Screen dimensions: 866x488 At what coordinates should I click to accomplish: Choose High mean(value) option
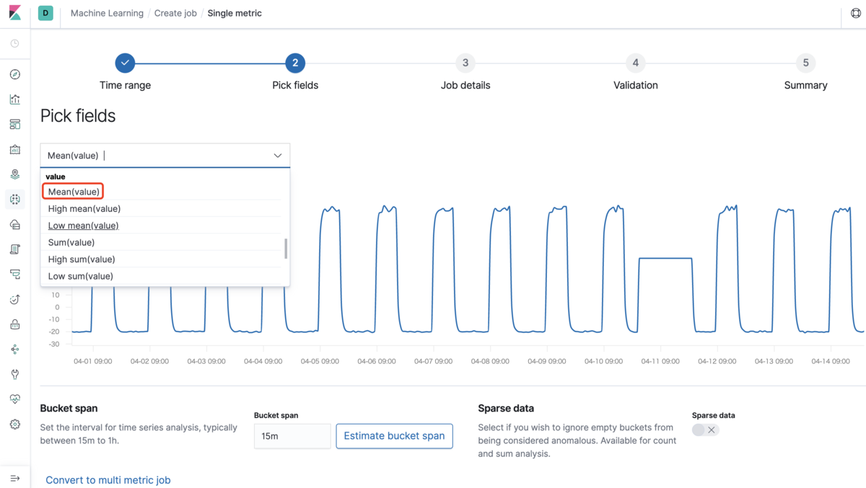pos(84,209)
